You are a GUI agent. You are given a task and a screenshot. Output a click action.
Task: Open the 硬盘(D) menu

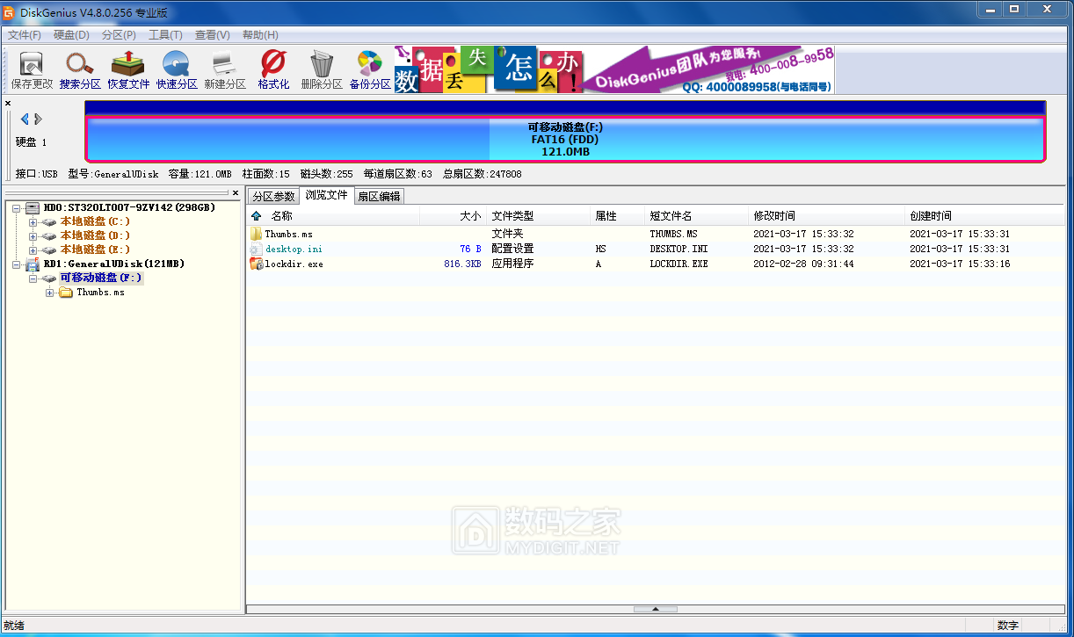(x=71, y=35)
